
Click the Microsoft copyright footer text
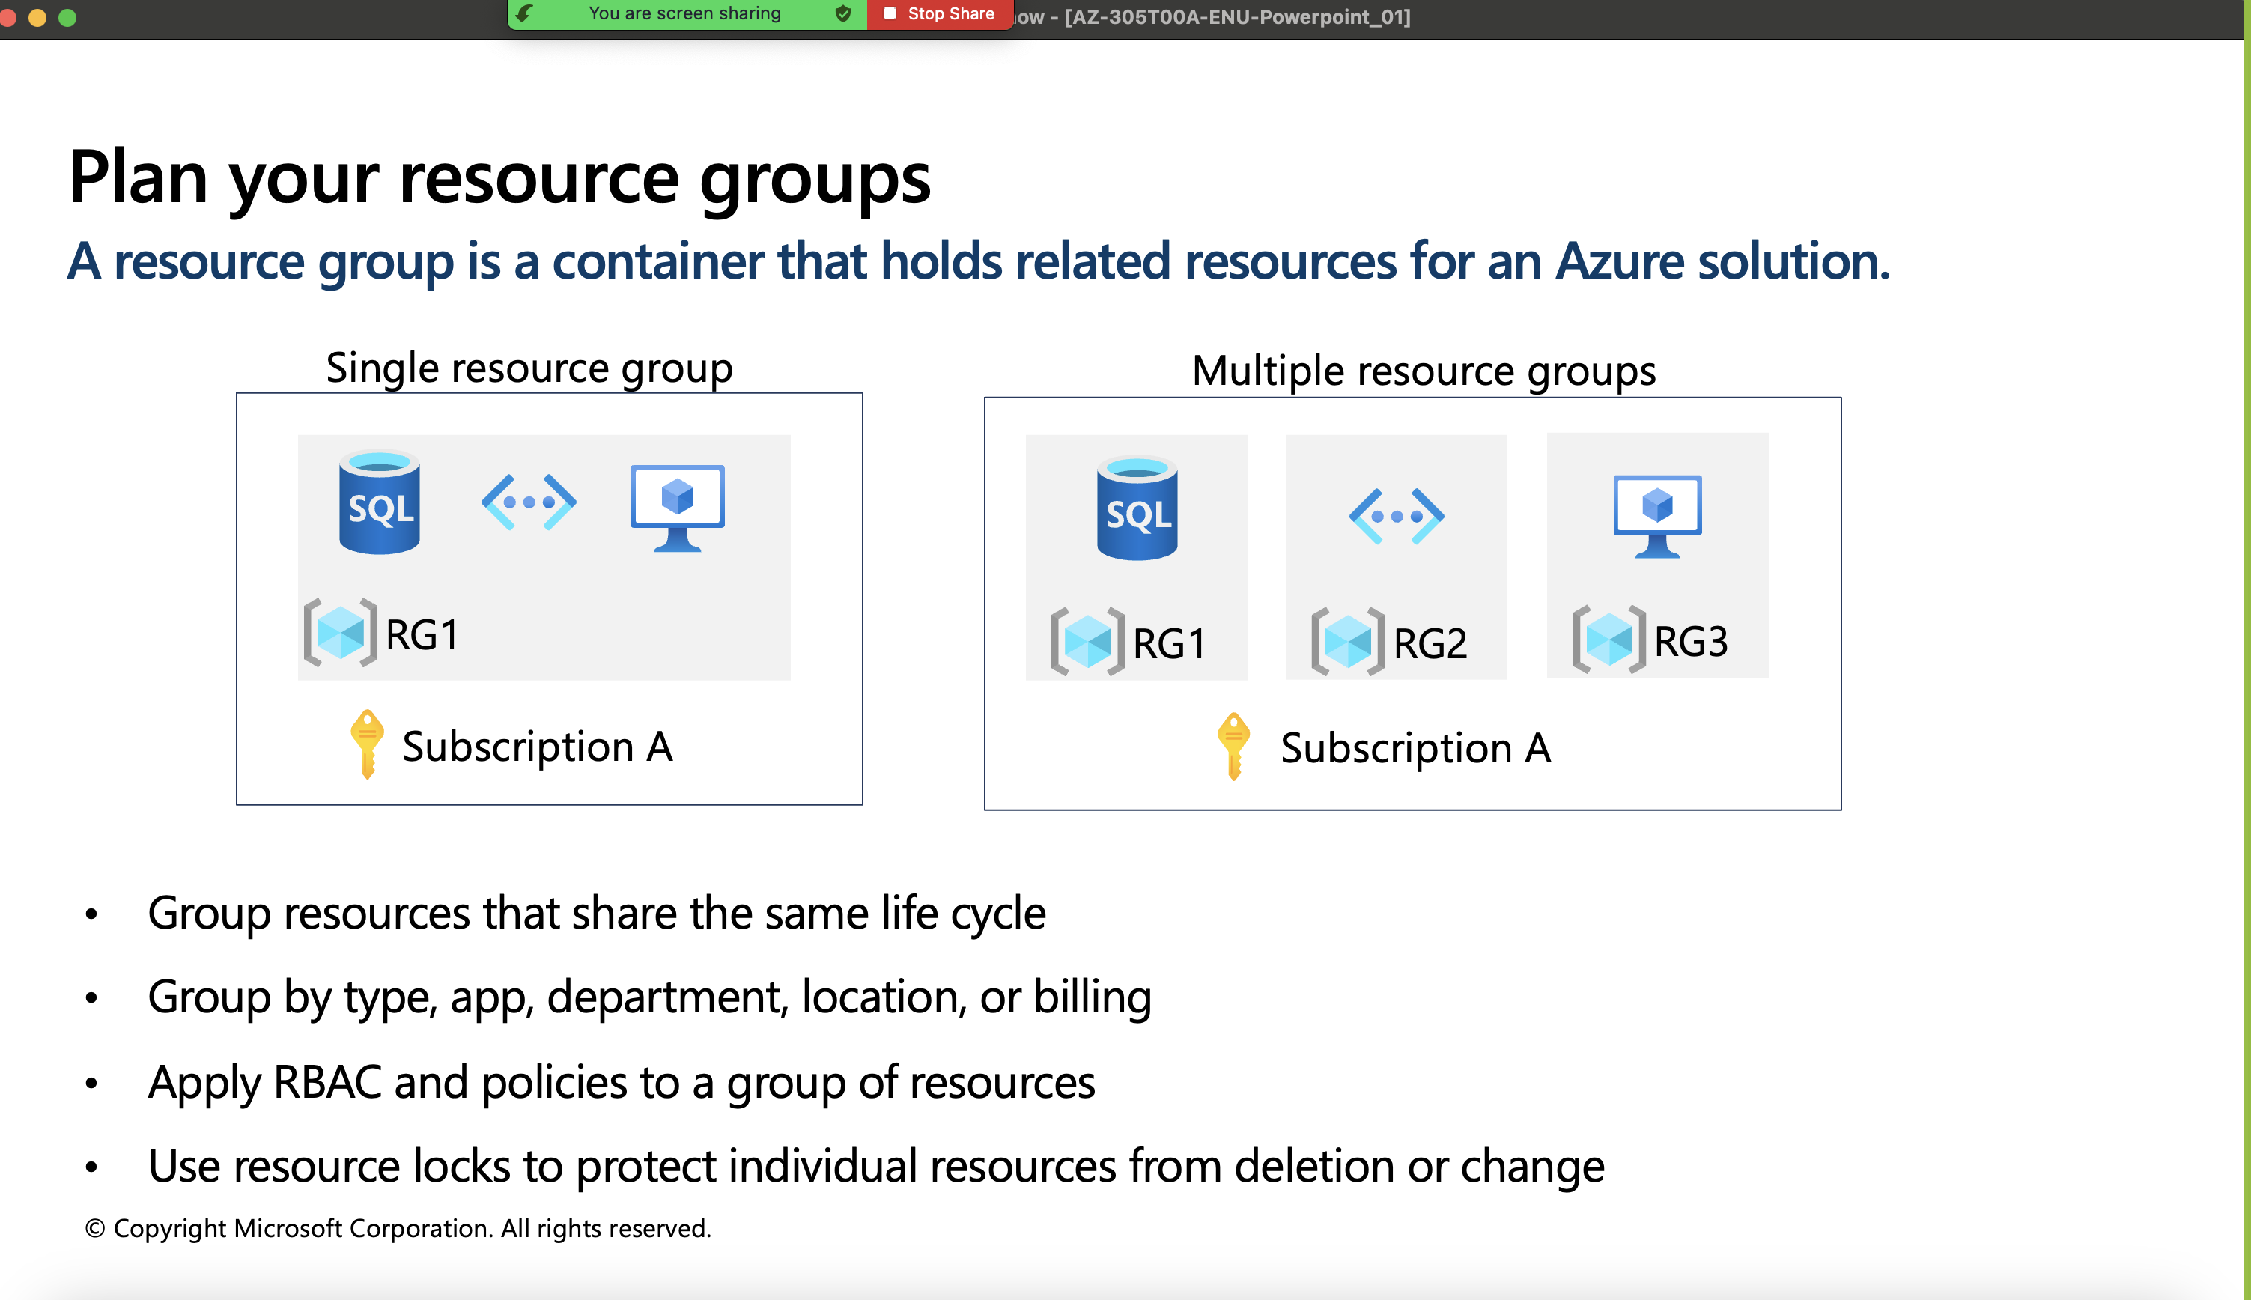pos(398,1229)
